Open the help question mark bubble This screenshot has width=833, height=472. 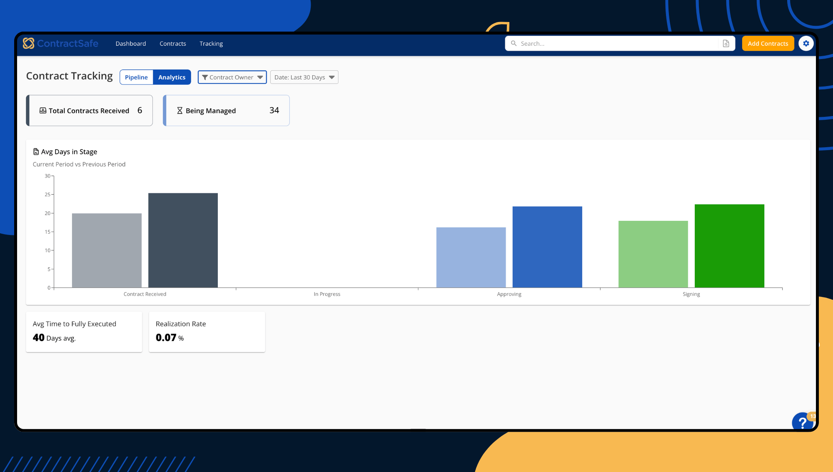pyautogui.click(x=802, y=423)
